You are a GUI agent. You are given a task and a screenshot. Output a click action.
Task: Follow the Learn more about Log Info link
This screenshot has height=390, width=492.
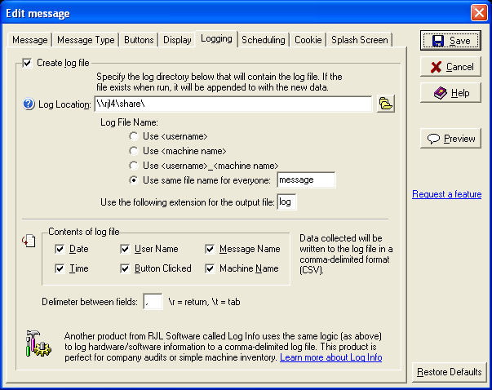click(x=331, y=357)
